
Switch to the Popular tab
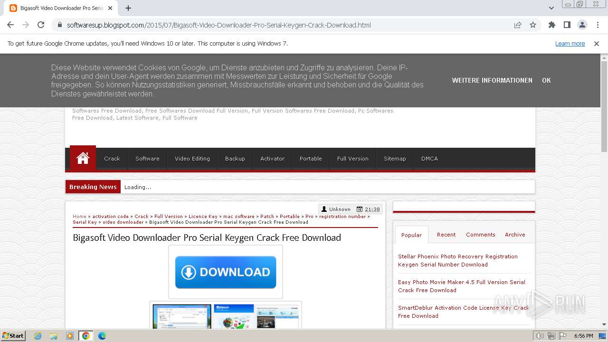pyautogui.click(x=411, y=235)
